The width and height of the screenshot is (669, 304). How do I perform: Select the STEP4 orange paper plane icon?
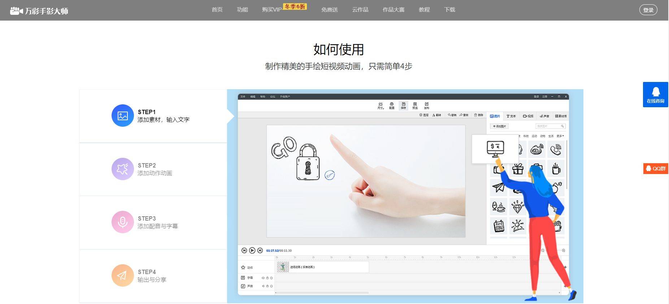pos(123,275)
